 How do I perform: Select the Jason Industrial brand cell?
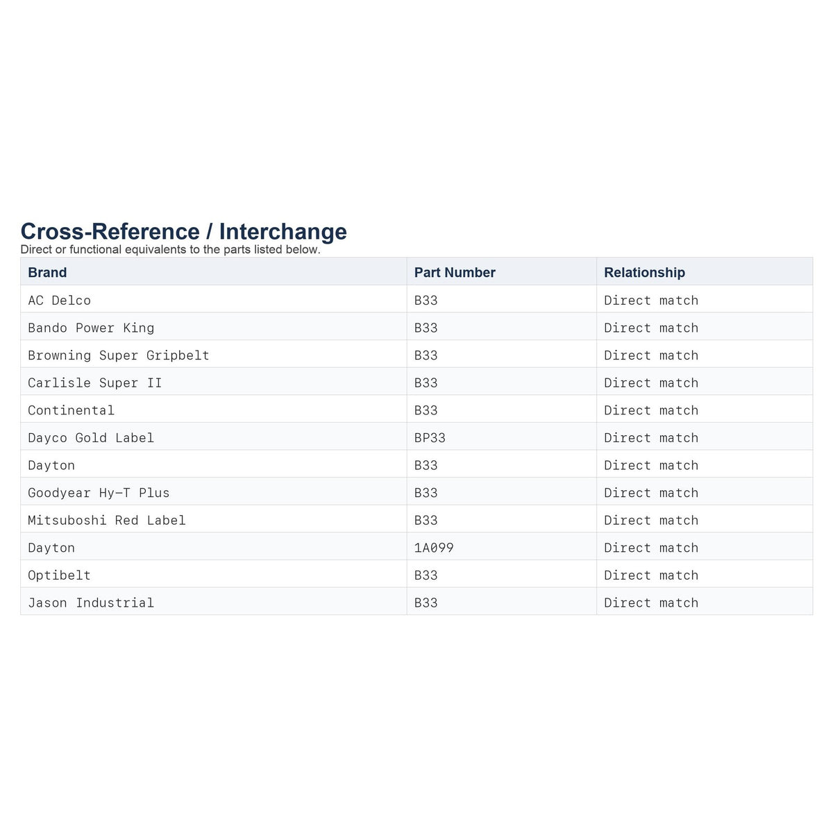[214, 602]
